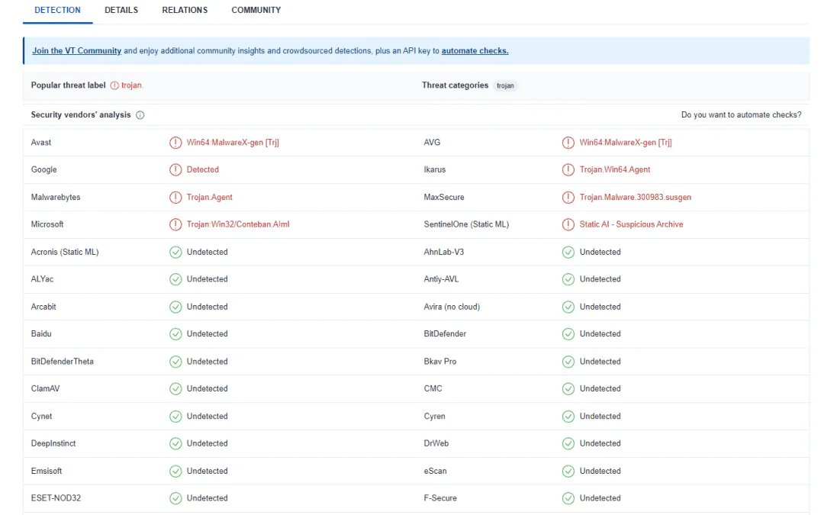
Task: Click the AVG detection alert icon
Action: point(568,143)
